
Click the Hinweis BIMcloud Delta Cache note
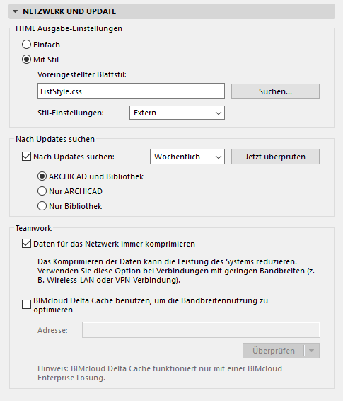click(160, 373)
